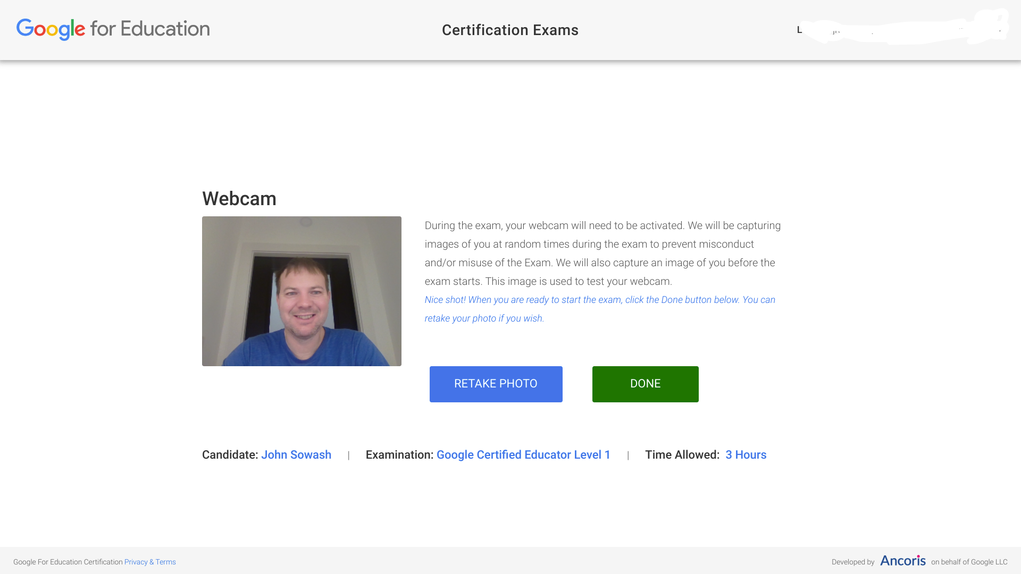Click the 'Candidate:' label
The image size is (1021, 574).
(230, 455)
